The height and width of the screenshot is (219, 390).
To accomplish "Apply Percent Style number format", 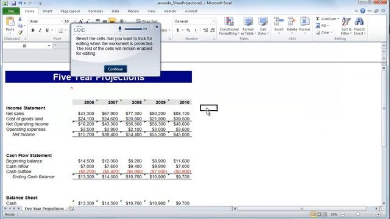I will (188, 30).
